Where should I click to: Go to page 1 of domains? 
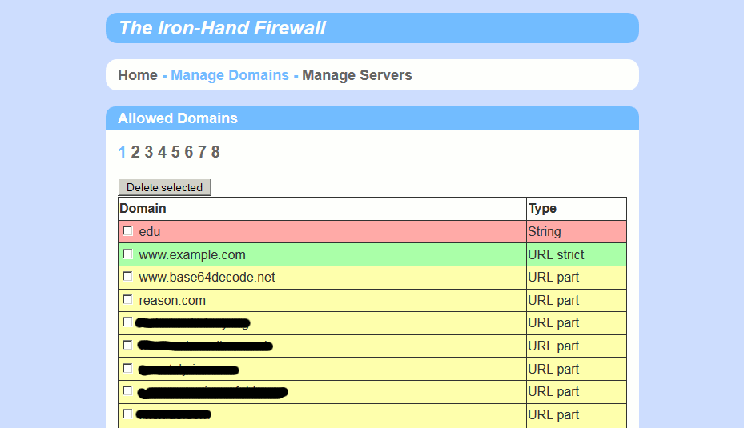point(122,152)
